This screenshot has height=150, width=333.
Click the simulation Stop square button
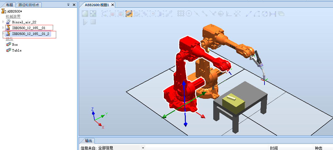click(x=93, y=22)
